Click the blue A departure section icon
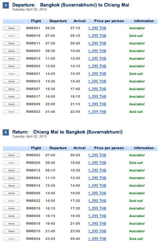This screenshot has height=245, width=161. tap(6, 5)
